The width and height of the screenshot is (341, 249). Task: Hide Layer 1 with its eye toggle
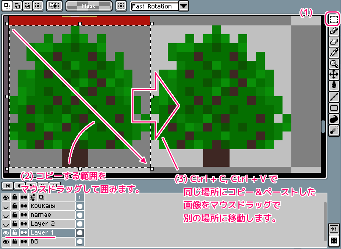(x=6, y=232)
